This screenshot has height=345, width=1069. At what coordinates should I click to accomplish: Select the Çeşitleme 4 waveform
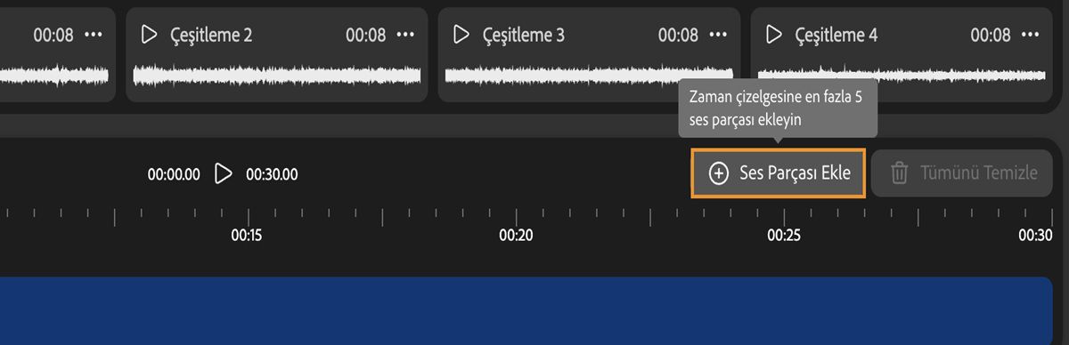(x=901, y=76)
